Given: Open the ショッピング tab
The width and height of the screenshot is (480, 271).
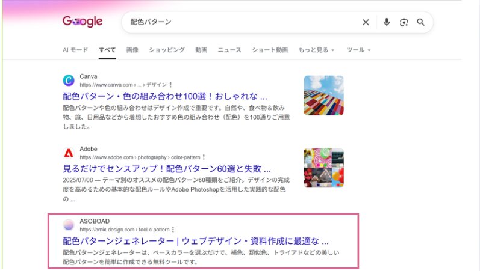Looking at the screenshot, I should [167, 50].
